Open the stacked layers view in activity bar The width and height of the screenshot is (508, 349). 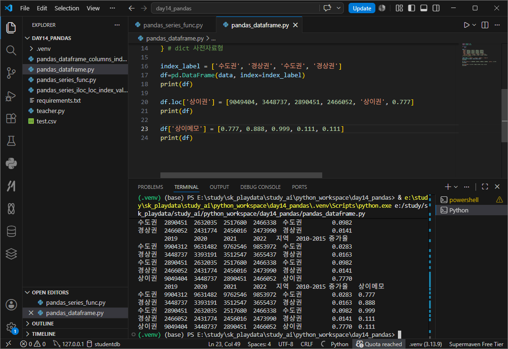[11, 254]
